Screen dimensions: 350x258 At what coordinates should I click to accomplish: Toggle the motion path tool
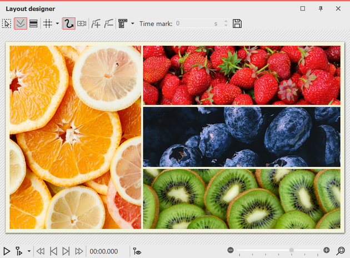tap(69, 23)
